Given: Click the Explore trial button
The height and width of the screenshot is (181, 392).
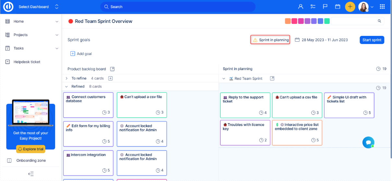Looking at the screenshot, I should (x=31, y=149).
